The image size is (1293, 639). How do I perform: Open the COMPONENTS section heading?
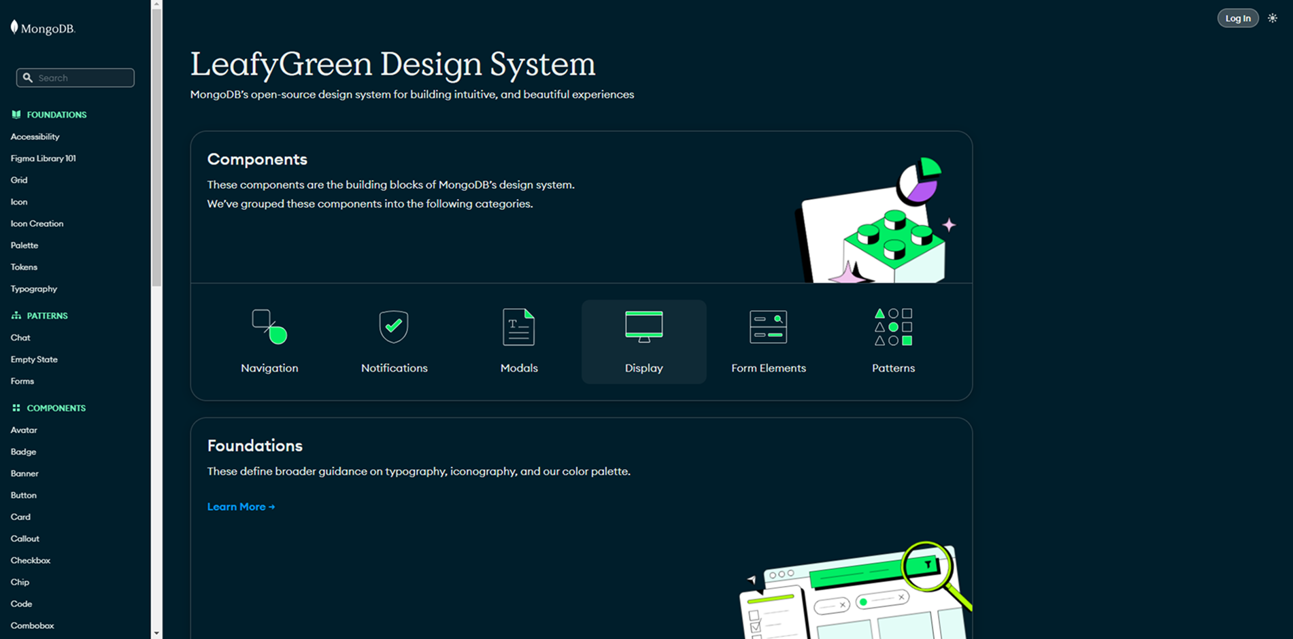click(x=56, y=409)
